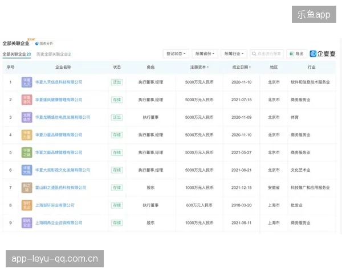Viewport: 342px width, 273px height.
Task: Click the 华夏力量 company logo in row 4
Action: click(27, 135)
